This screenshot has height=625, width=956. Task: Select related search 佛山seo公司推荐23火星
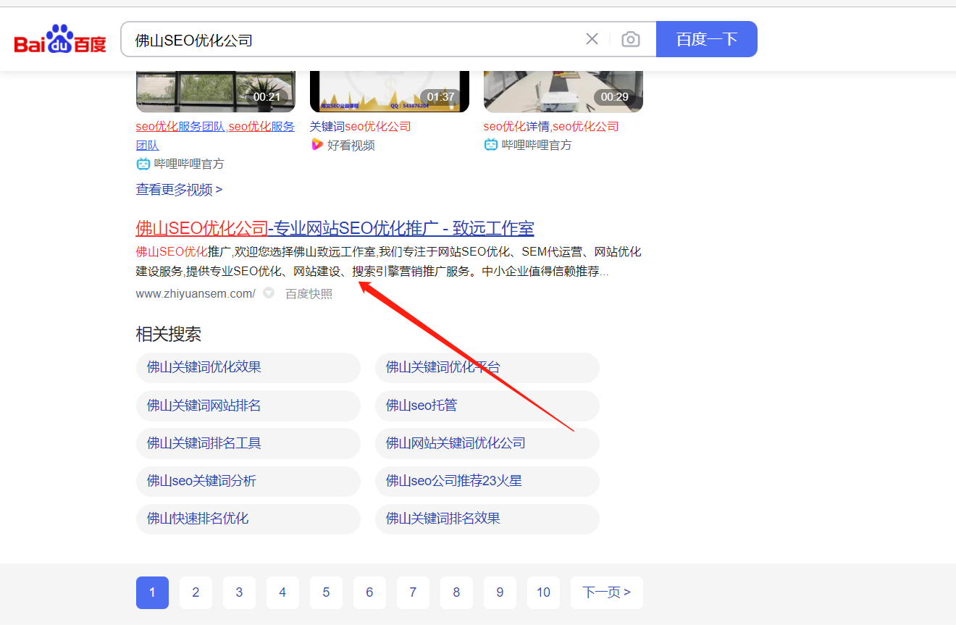point(487,481)
